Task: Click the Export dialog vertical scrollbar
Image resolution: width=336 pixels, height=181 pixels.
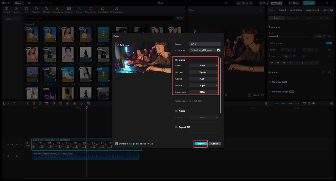Action: click(220, 86)
